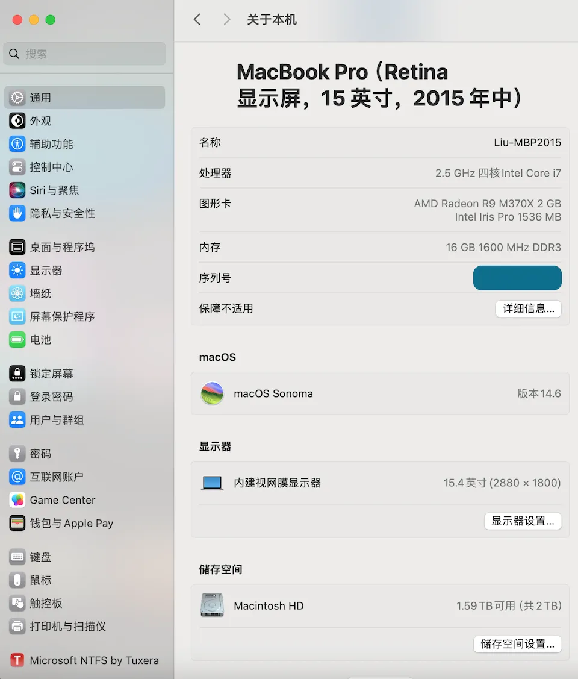This screenshot has width=578, height=679.
Task: Click the Macintosh HD drive thumbnail
Action: (212, 605)
